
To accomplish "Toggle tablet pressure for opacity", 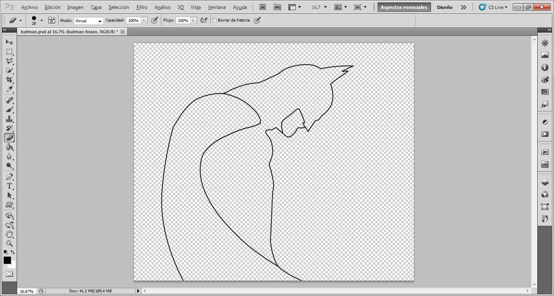I will [154, 20].
